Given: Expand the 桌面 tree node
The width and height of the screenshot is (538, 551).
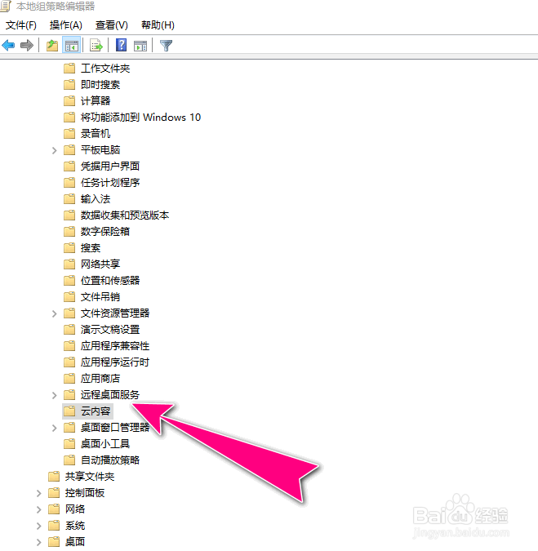Looking at the screenshot, I should point(38,542).
